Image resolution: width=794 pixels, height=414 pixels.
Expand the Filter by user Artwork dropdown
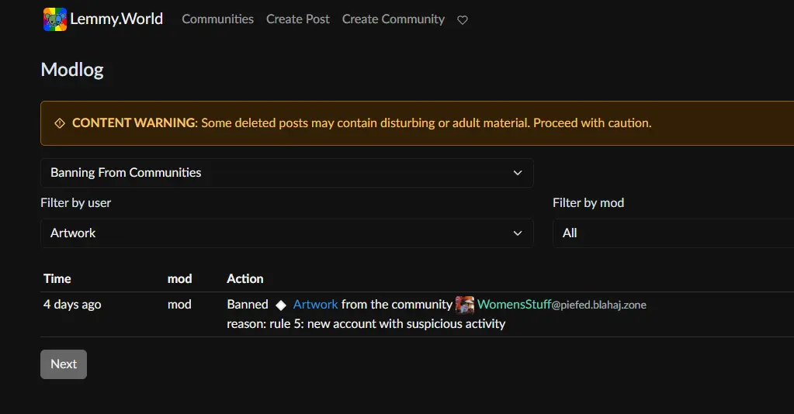[286, 233]
